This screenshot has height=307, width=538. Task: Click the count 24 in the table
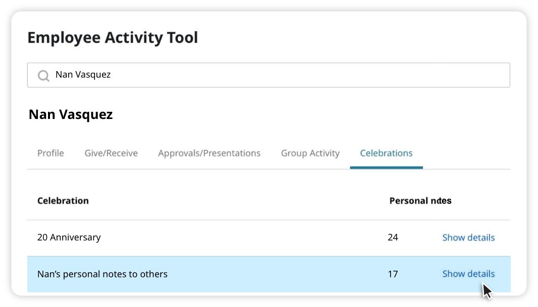(x=393, y=237)
